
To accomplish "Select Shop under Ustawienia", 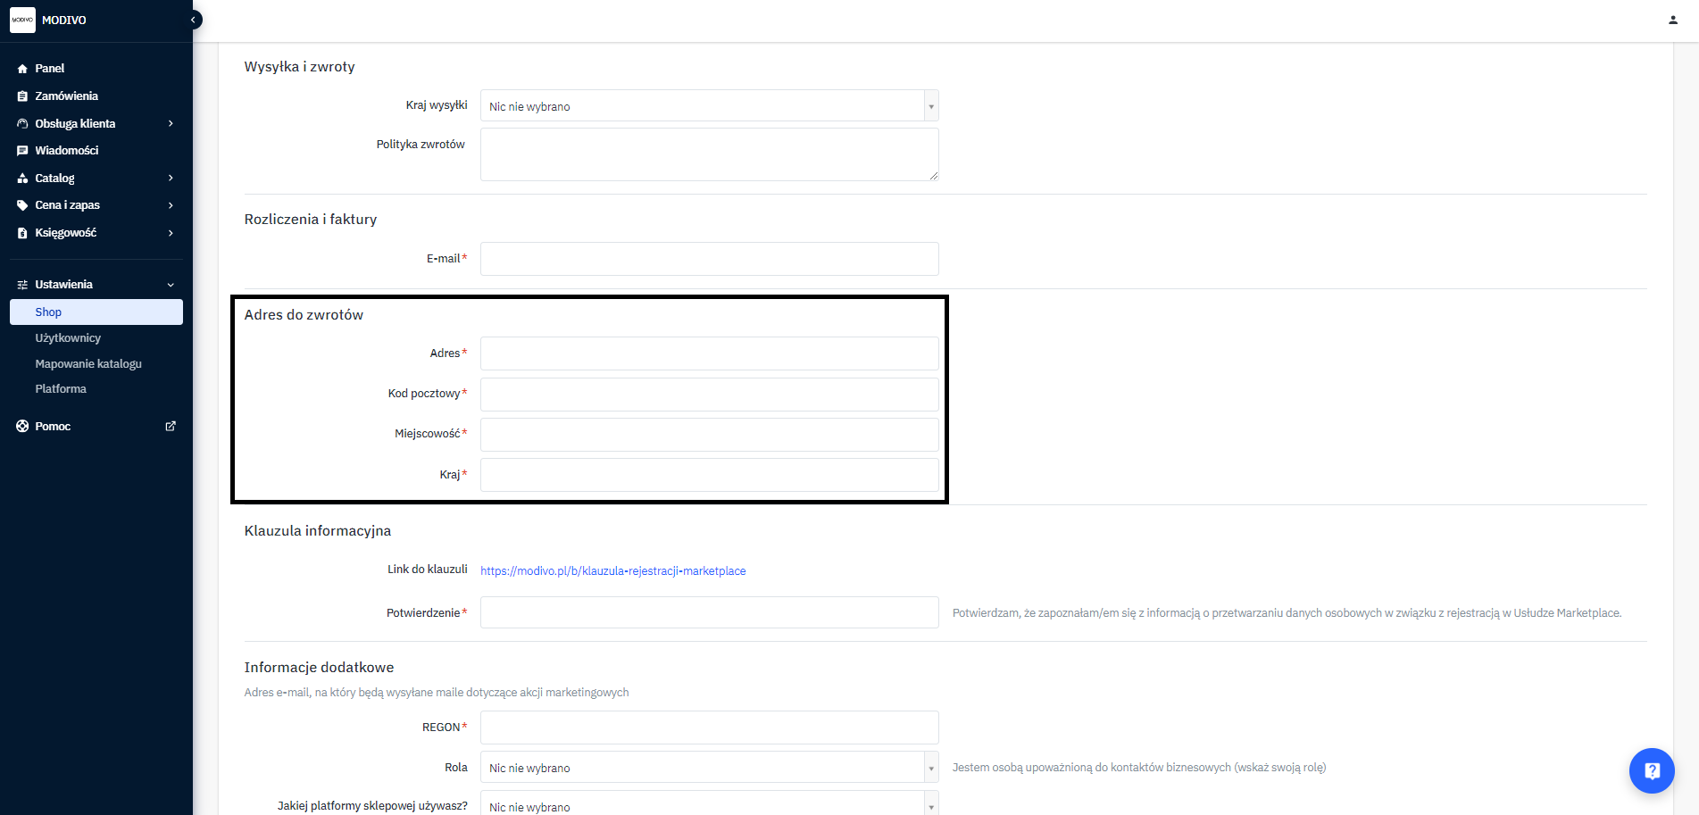I will 96,312.
